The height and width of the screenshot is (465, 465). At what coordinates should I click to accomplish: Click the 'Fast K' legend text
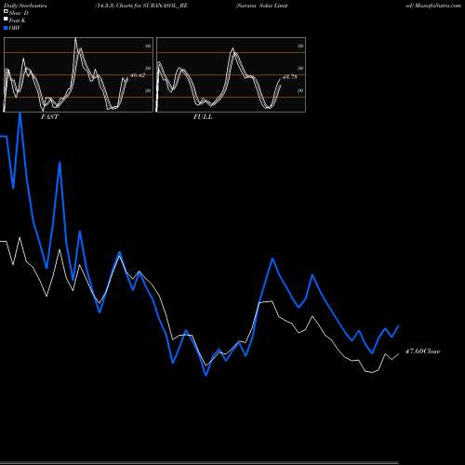[x=18, y=20]
